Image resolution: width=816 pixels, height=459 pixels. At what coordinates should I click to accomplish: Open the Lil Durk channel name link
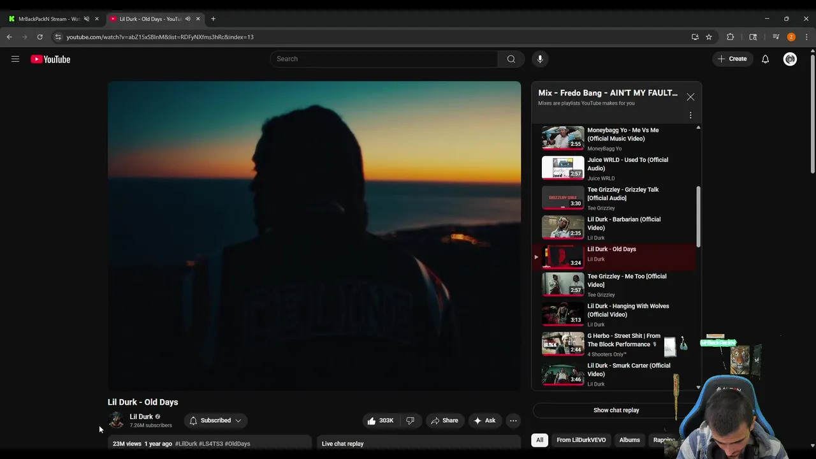point(141,417)
